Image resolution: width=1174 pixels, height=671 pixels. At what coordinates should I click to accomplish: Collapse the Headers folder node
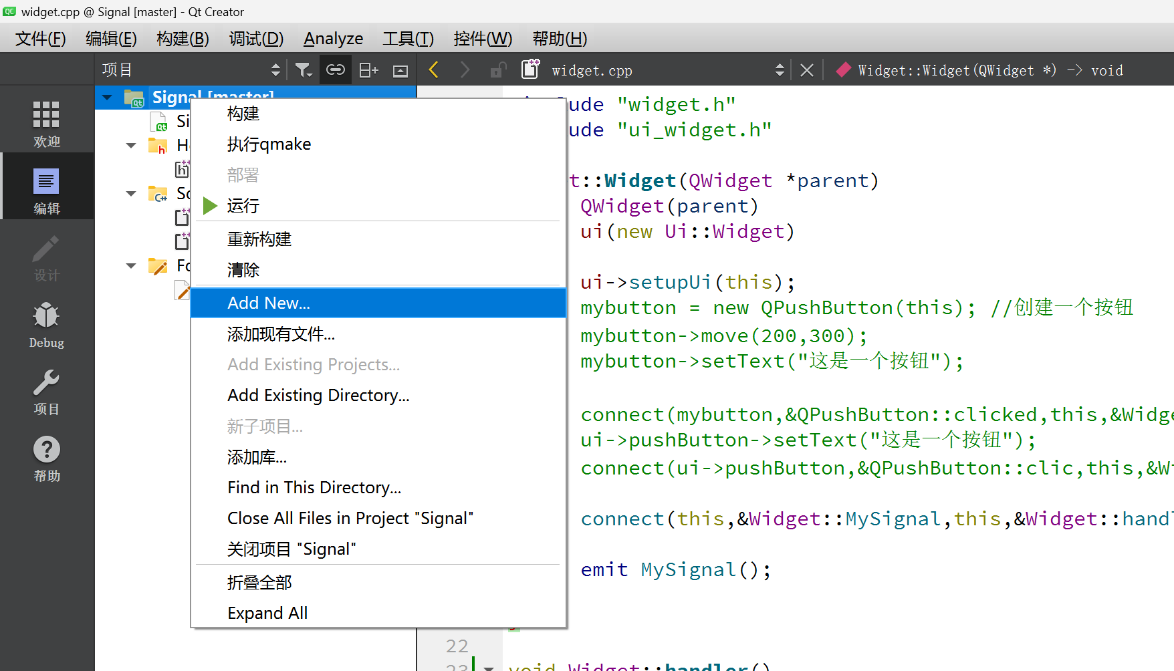[131, 145]
